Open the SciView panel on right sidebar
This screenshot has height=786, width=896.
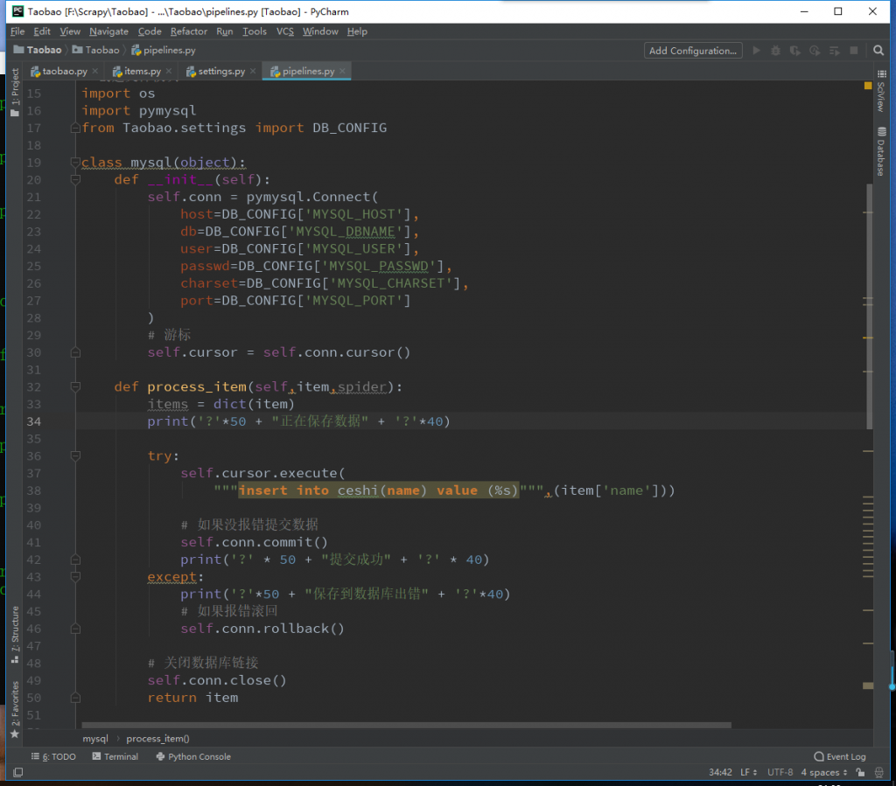pos(880,95)
